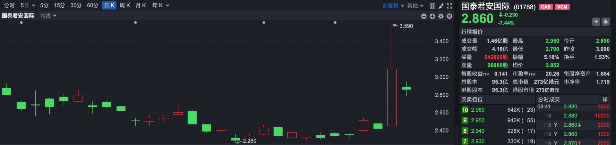Viewport: 616px width, 145px height.
Task: Switch to the 30分 chart tab
Action: [x=76, y=5]
